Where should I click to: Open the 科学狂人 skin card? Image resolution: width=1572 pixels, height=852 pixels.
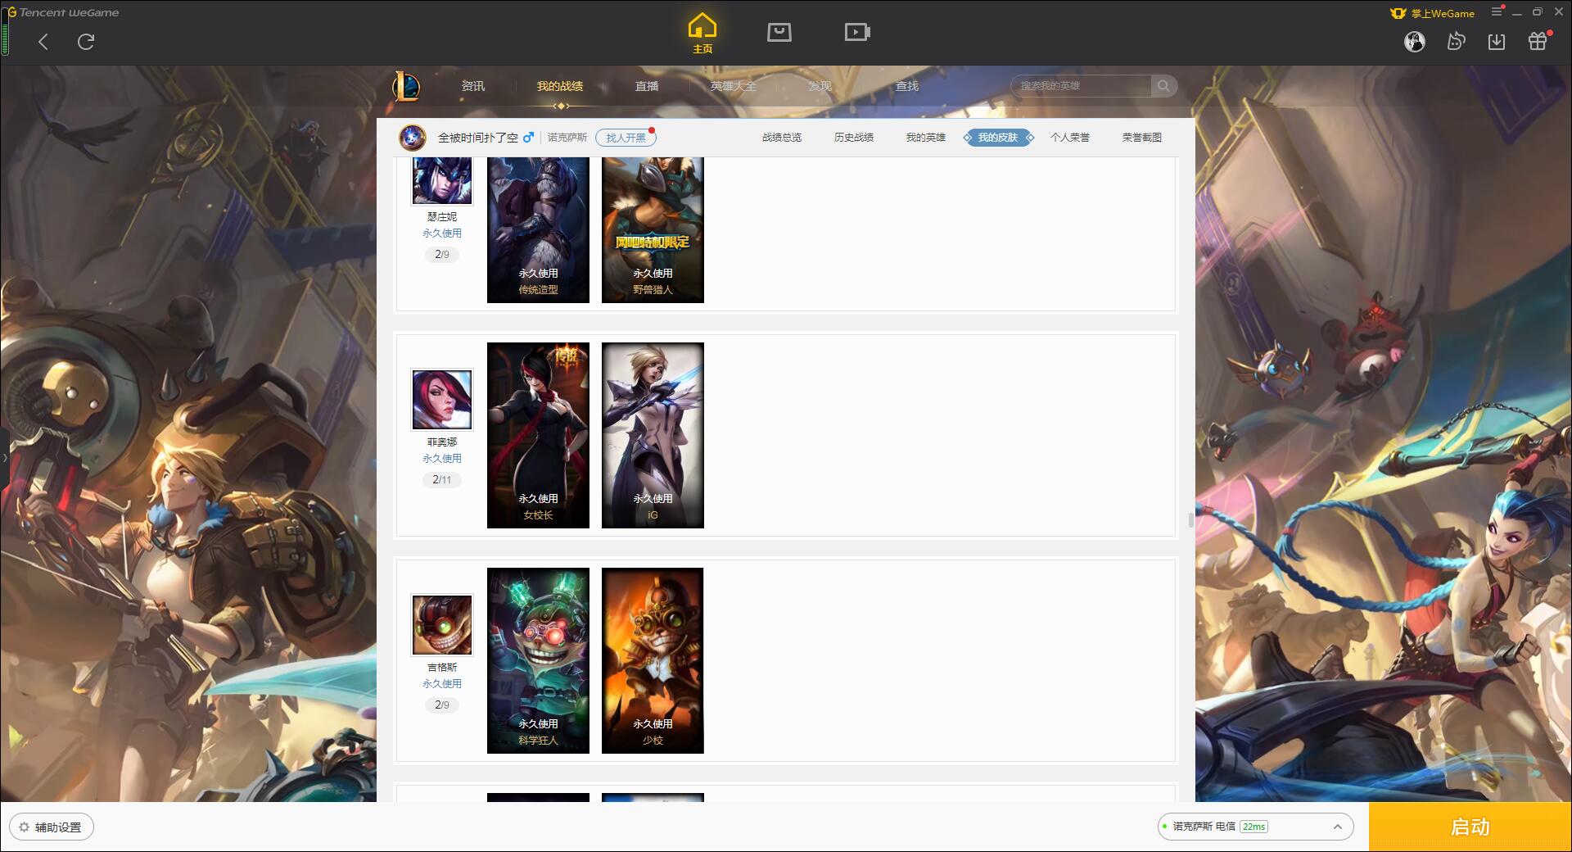pos(538,660)
